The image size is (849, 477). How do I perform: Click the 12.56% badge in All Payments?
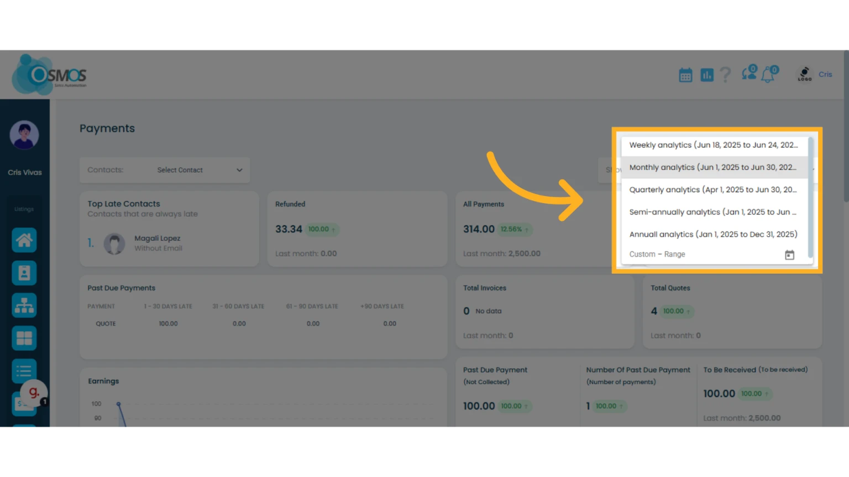coord(514,229)
